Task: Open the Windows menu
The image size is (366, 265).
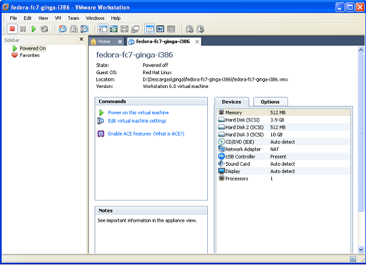Action: [x=95, y=18]
